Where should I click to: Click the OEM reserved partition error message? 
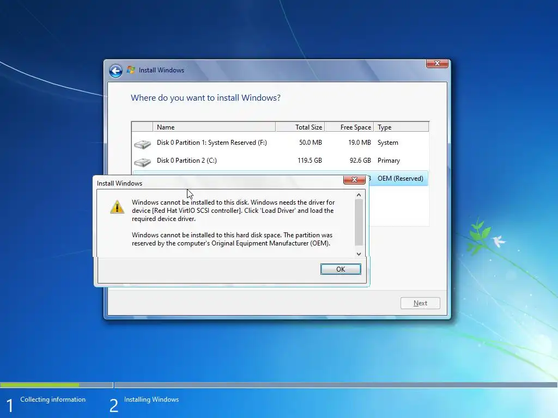[x=232, y=239]
